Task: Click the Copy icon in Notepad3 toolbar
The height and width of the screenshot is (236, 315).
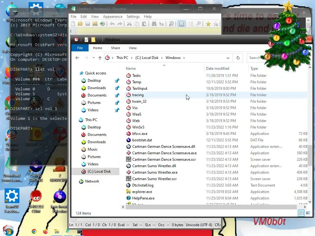Action: click(137, 24)
